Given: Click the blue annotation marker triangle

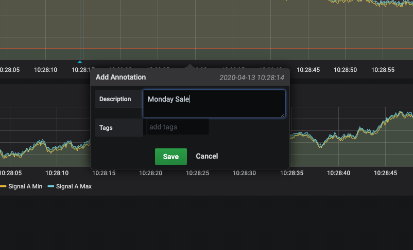Looking at the screenshot, I should pyautogui.click(x=80, y=62).
